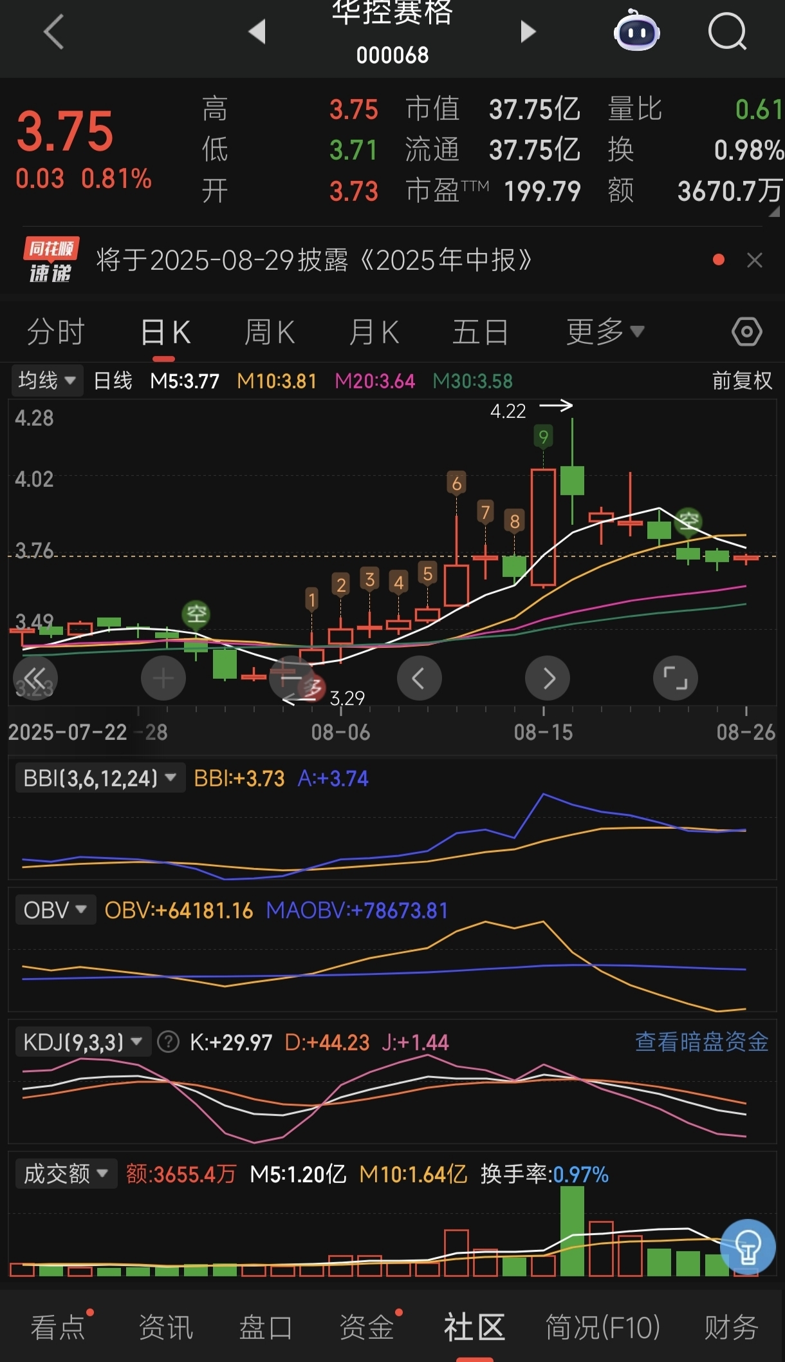Open the 财务 bottom tab
The image size is (785, 1362).
(x=732, y=1327)
